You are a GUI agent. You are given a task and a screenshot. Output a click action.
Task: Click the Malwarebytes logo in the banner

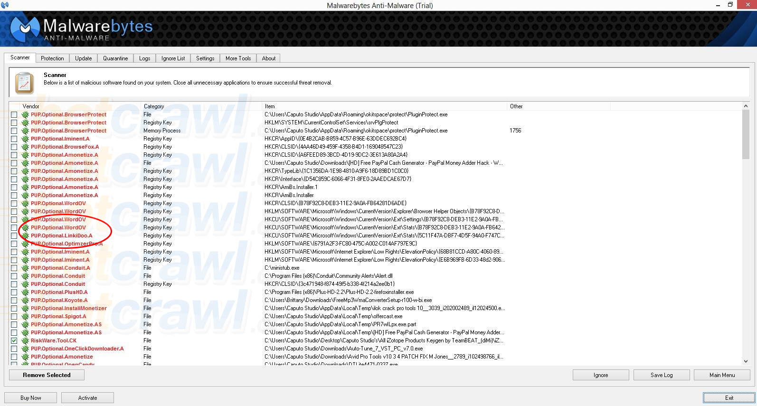coord(82,29)
